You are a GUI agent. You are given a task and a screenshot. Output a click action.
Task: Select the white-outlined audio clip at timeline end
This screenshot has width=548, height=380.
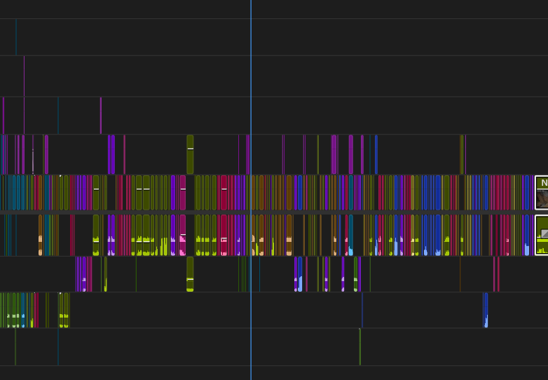[542, 236]
